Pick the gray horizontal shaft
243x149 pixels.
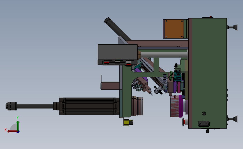coord(164,55)
